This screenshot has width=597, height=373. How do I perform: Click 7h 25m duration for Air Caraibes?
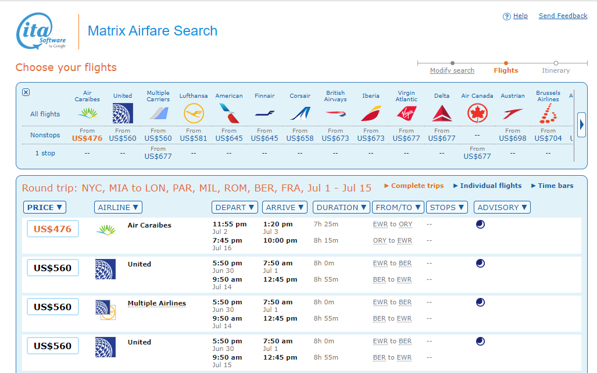pyautogui.click(x=326, y=224)
